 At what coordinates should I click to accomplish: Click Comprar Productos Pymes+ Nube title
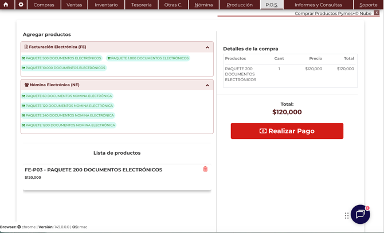click(x=333, y=13)
